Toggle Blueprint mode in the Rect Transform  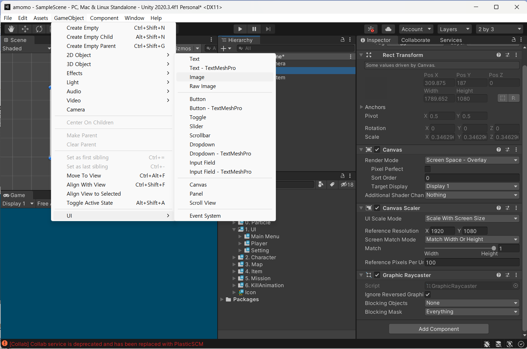click(x=503, y=98)
